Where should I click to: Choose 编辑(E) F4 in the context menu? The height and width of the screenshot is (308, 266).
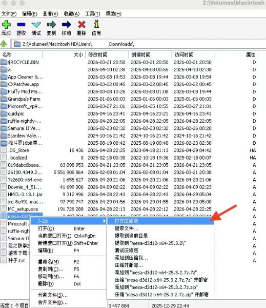pyautogui.click(x=69, y=251)
